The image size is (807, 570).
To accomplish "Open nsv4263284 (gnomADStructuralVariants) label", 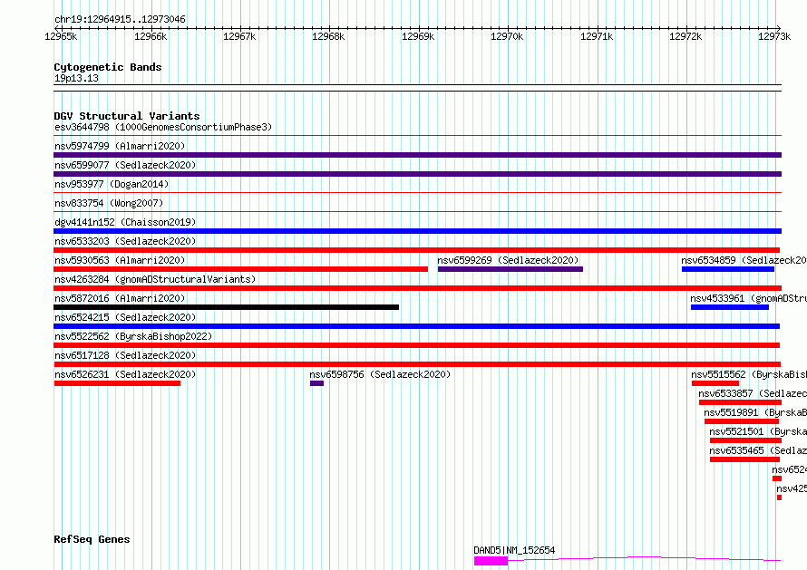I will point(155,279).
